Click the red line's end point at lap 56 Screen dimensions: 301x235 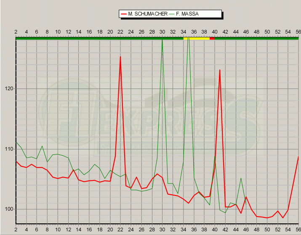pos(298,157)
